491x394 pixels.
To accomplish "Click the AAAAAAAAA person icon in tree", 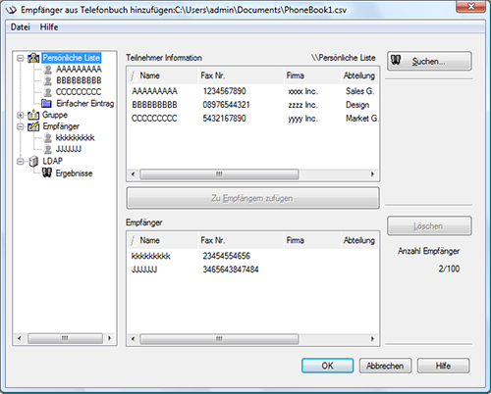I will [48, 70].
